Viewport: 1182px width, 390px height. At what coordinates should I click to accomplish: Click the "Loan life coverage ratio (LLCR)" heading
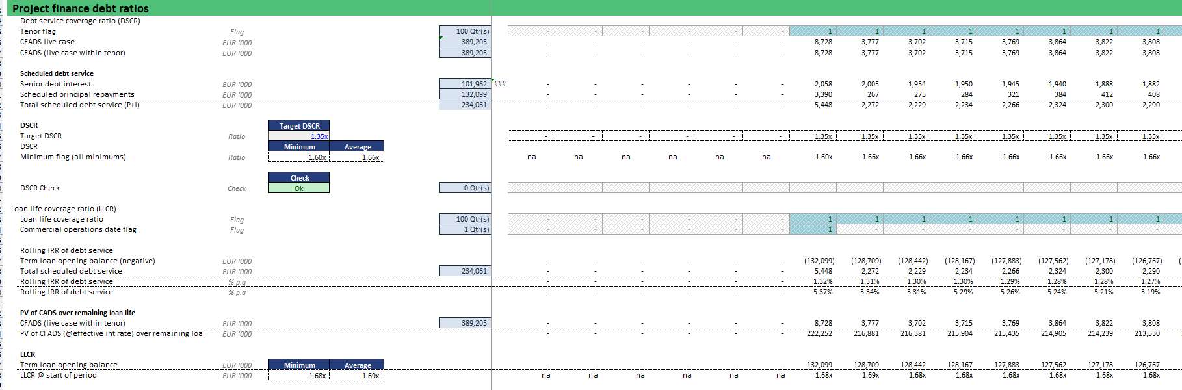click(x=64, y=209)
